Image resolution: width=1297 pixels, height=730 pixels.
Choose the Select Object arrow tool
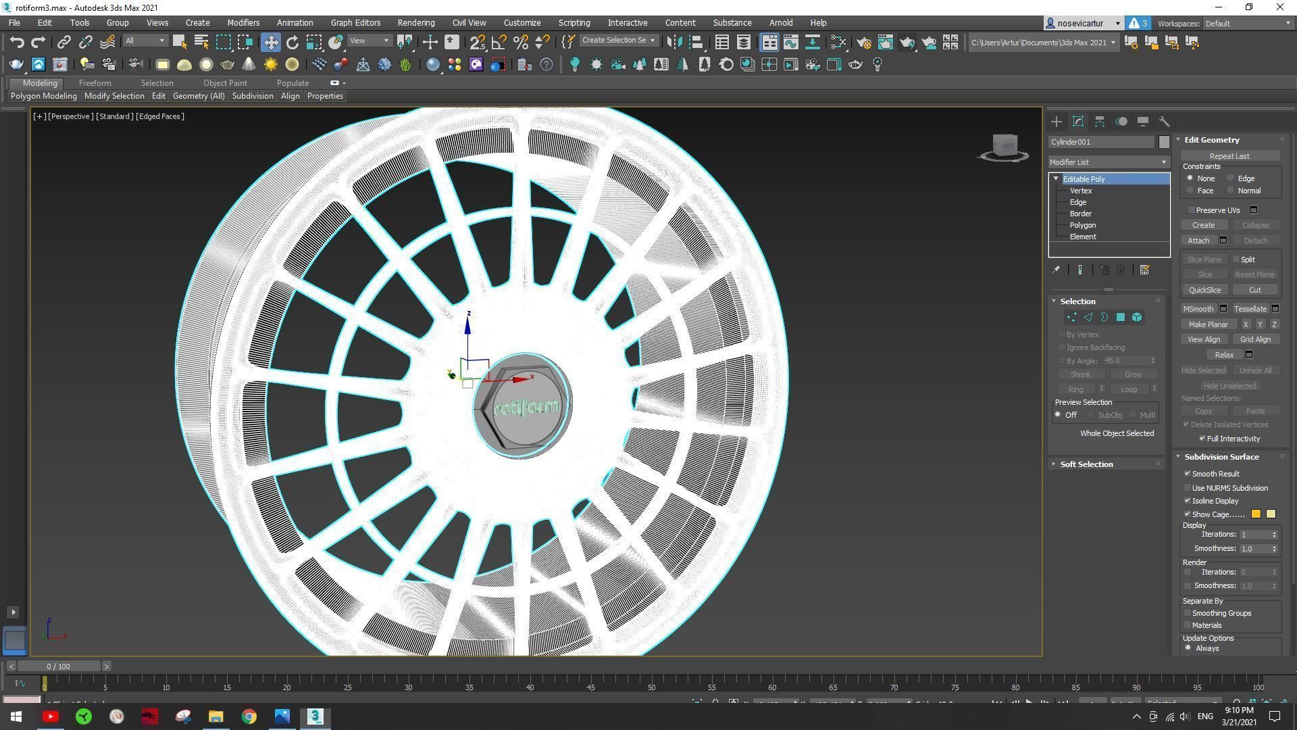(180, 42)
